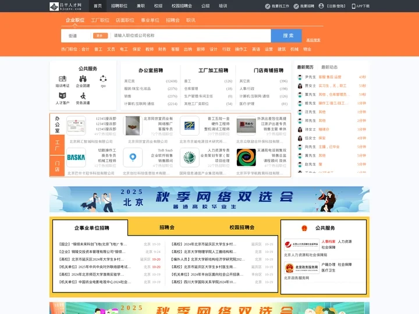
Task: Open the 培训 nav item
Action: 223,6
